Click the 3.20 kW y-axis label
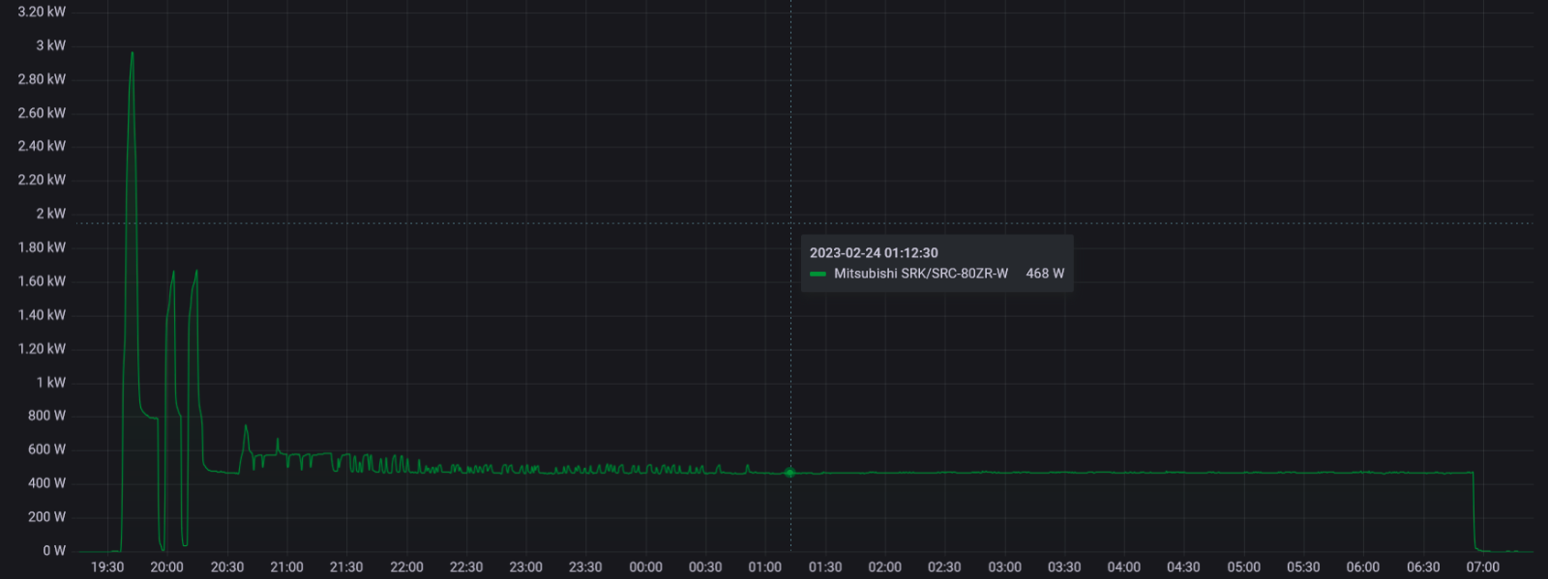This screenshot has height=579, width=1548. (43, 12)
